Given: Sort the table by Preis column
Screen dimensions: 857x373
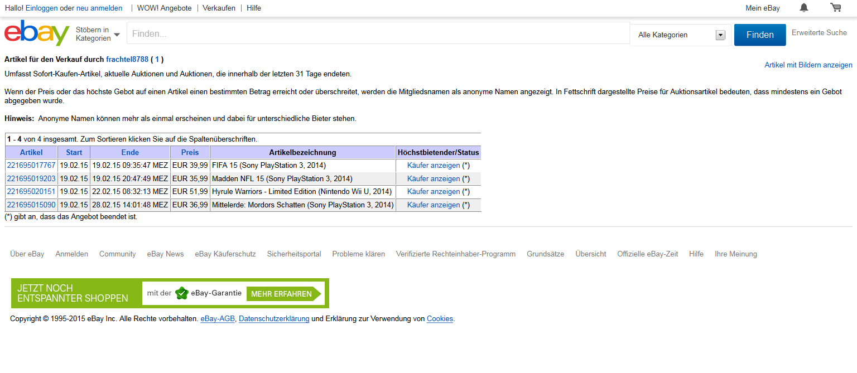Looking at the screenshot, I should tap(190, 152).
